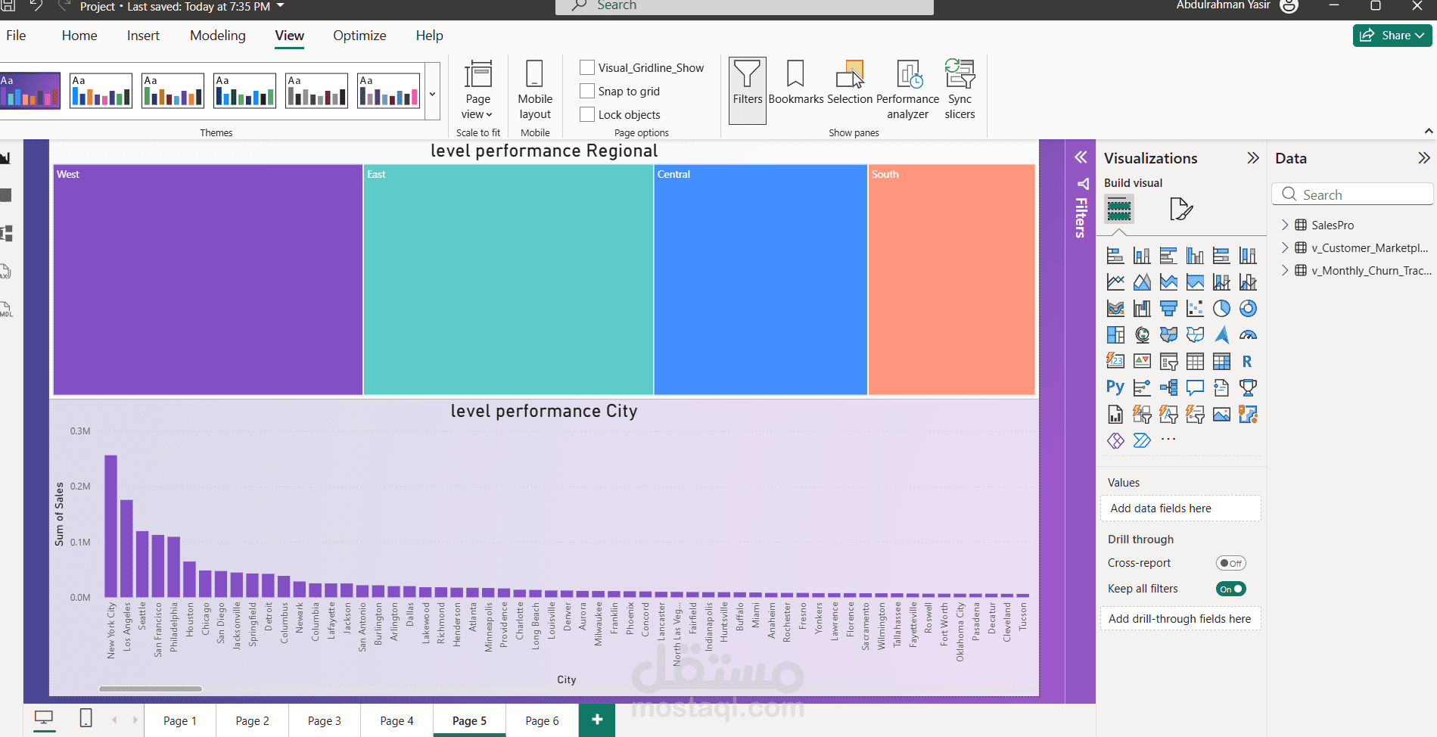Select the KPI visual

click(x=1142, y=362)
